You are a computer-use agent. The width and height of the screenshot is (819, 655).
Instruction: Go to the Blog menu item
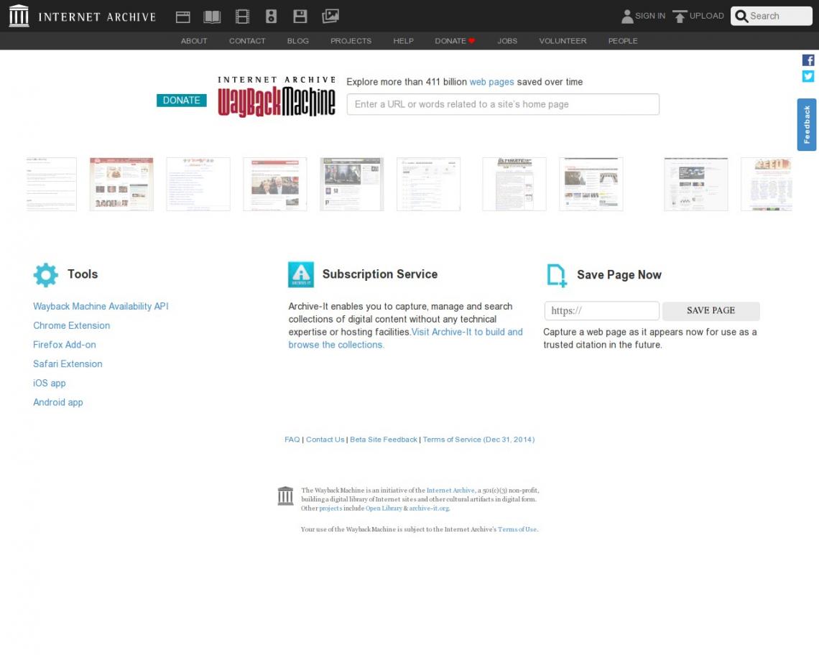(x=297, y=41)
